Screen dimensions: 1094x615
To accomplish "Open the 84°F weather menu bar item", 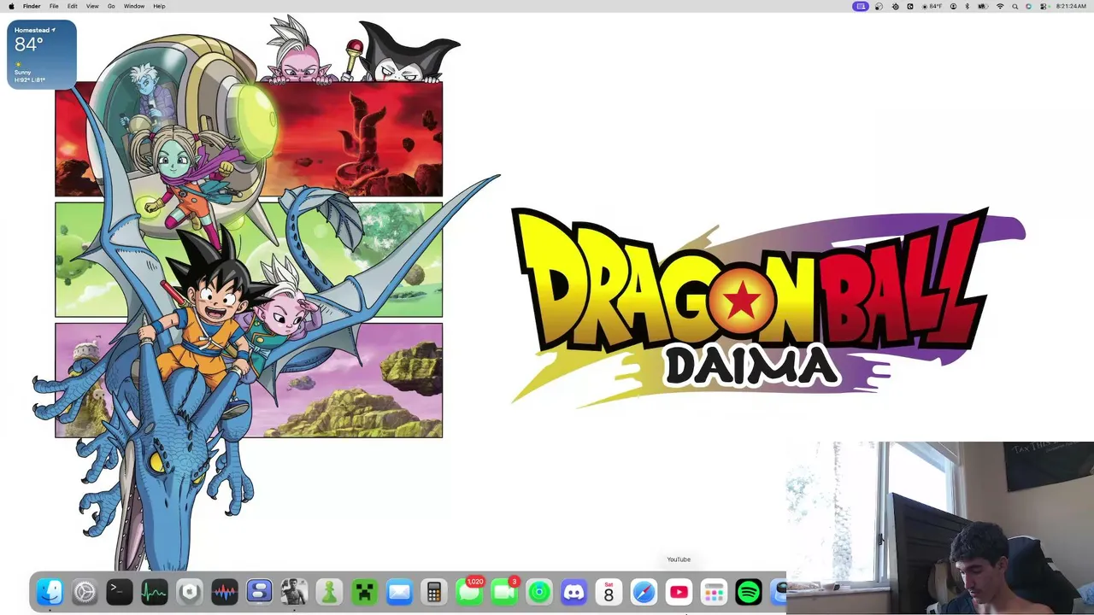I will 932,6.
